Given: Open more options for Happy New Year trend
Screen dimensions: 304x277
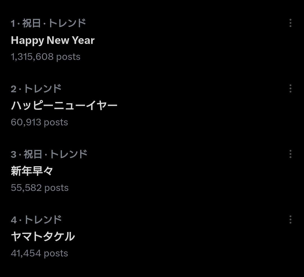Looking at the screenshot, I should (x=290, y=23).
